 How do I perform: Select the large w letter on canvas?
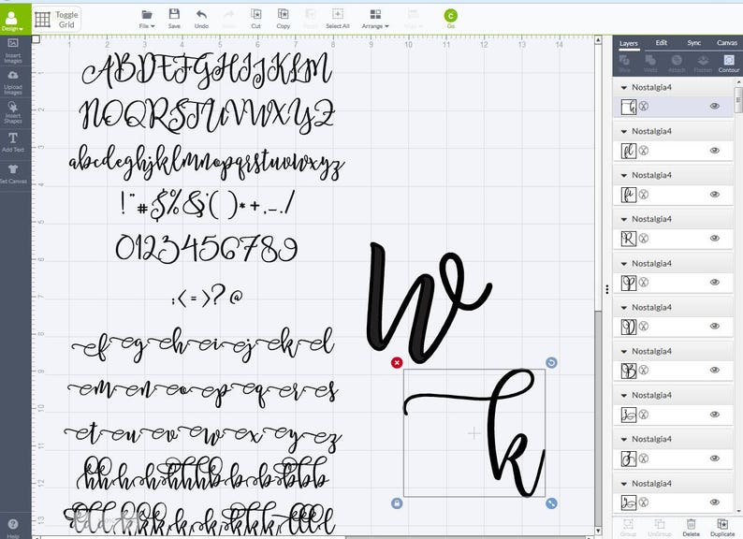[x=429, y=303]
